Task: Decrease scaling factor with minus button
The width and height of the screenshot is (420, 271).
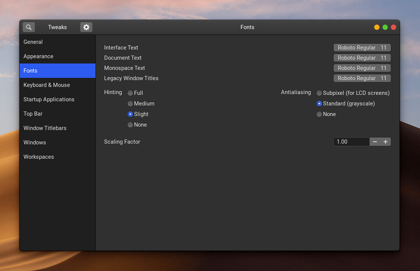Action: tap(375, 142)
